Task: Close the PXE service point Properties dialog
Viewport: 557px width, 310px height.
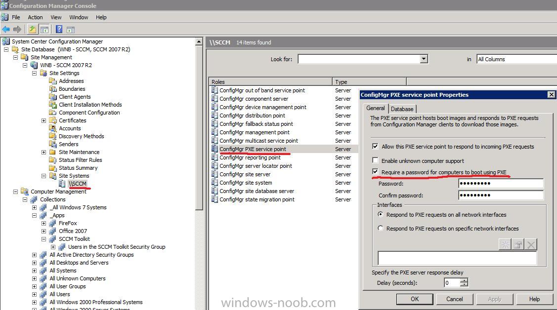Action: pos(551,94)
